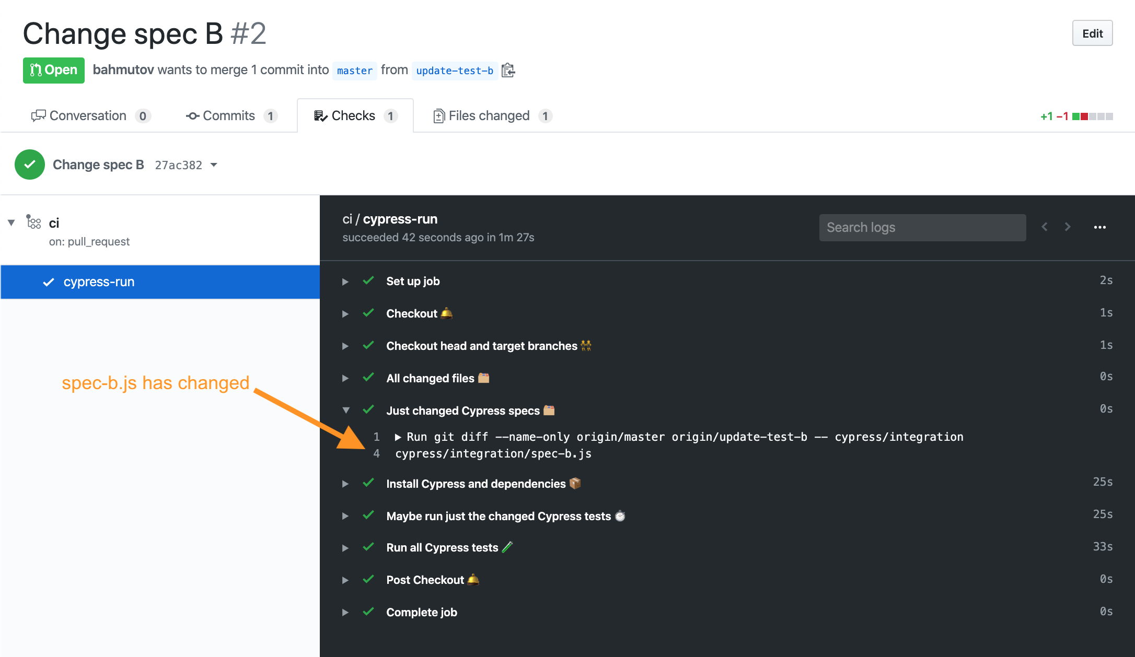
Task: Click the Edit button
Action: coord(1092,33)
